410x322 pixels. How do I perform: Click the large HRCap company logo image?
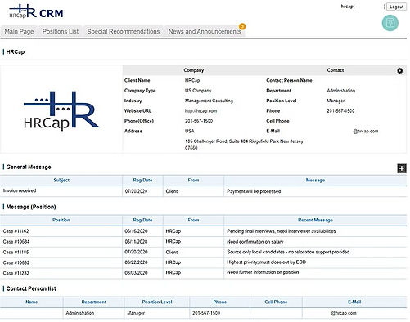tap(61, 110)
